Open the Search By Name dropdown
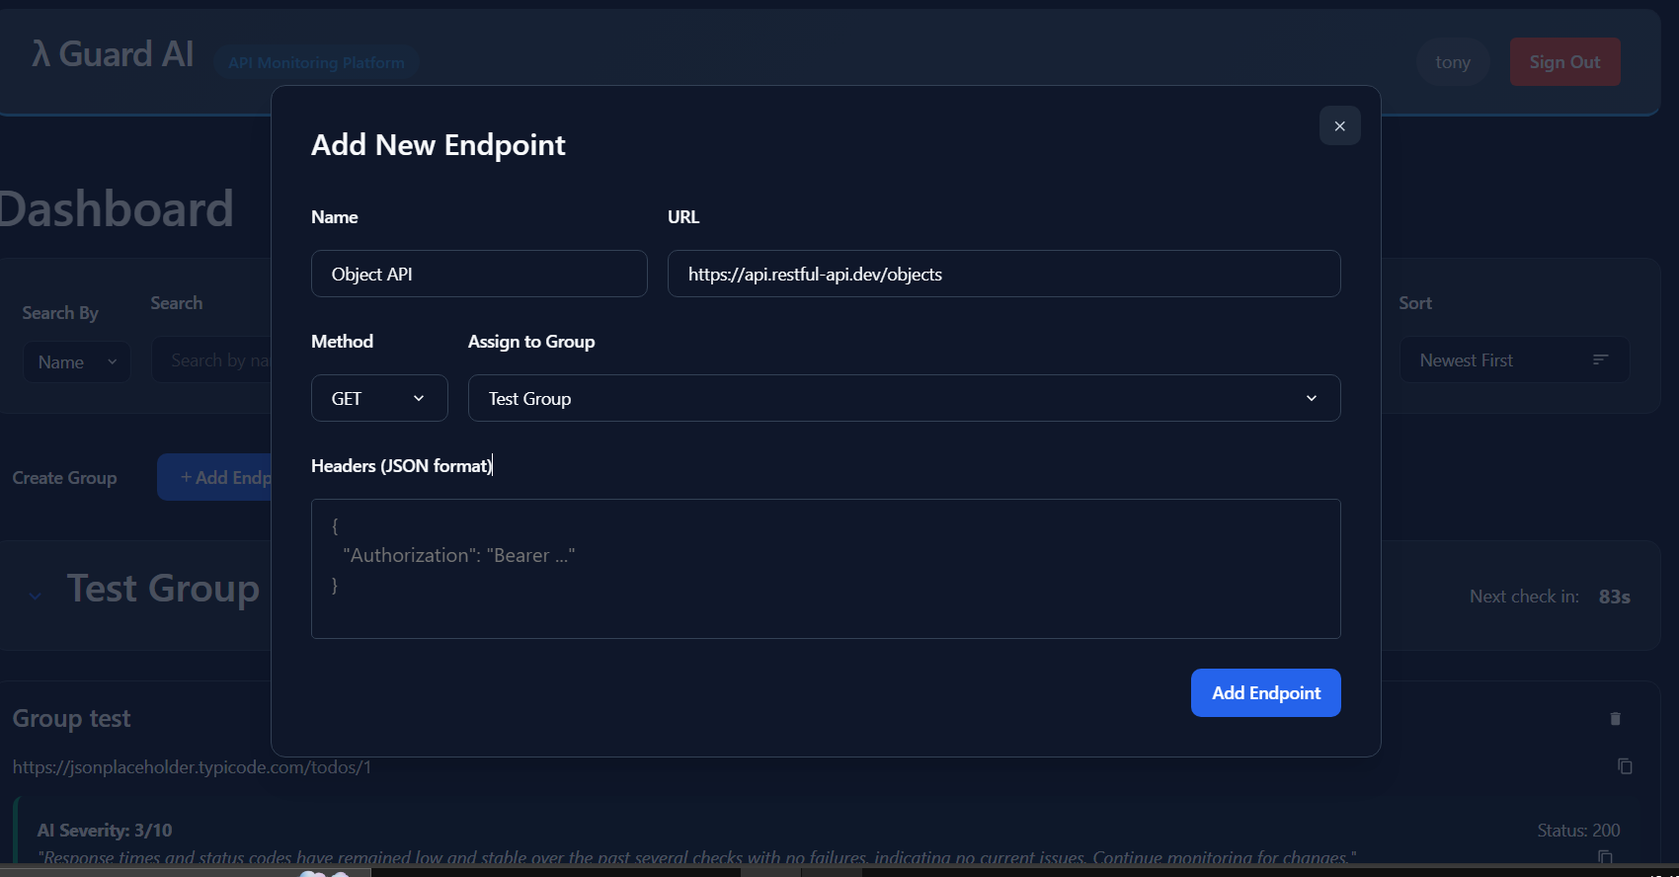1679x877 pixels. pos(77,361)
